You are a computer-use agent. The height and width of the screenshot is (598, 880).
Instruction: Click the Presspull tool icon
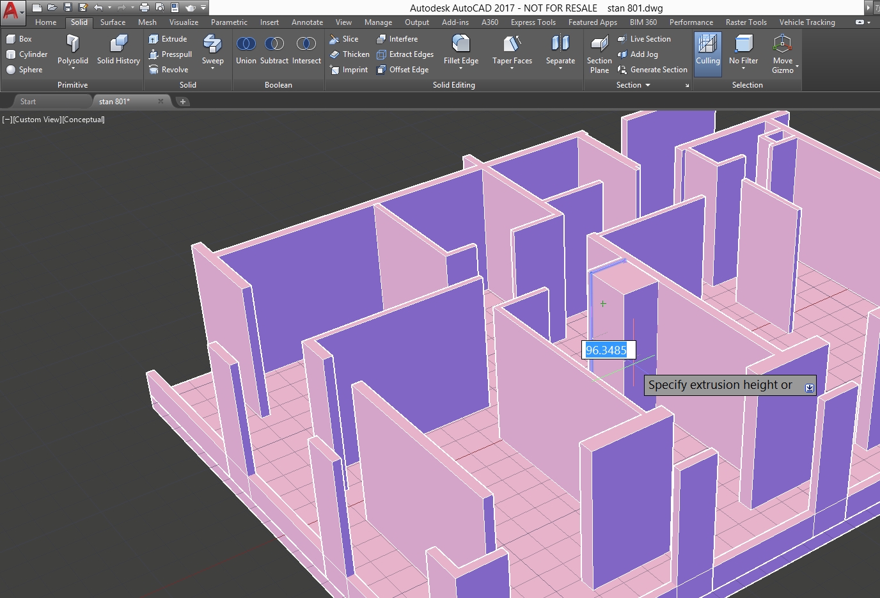coord(153,54)
